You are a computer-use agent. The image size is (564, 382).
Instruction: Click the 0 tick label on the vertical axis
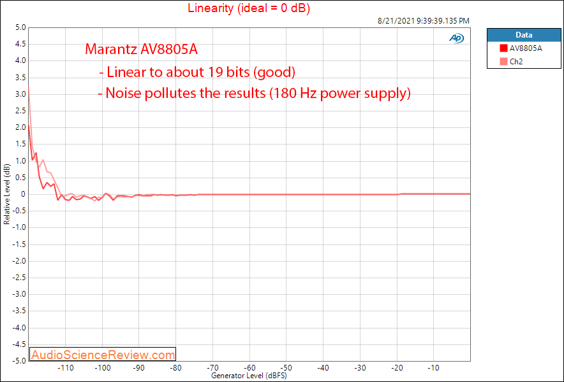tap(24, 194)
